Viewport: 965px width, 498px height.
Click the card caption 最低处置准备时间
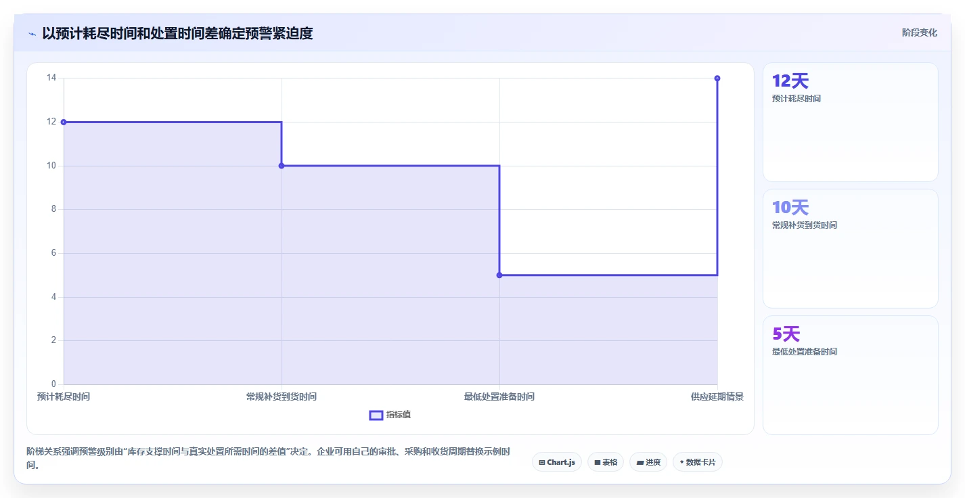point(805,352)
